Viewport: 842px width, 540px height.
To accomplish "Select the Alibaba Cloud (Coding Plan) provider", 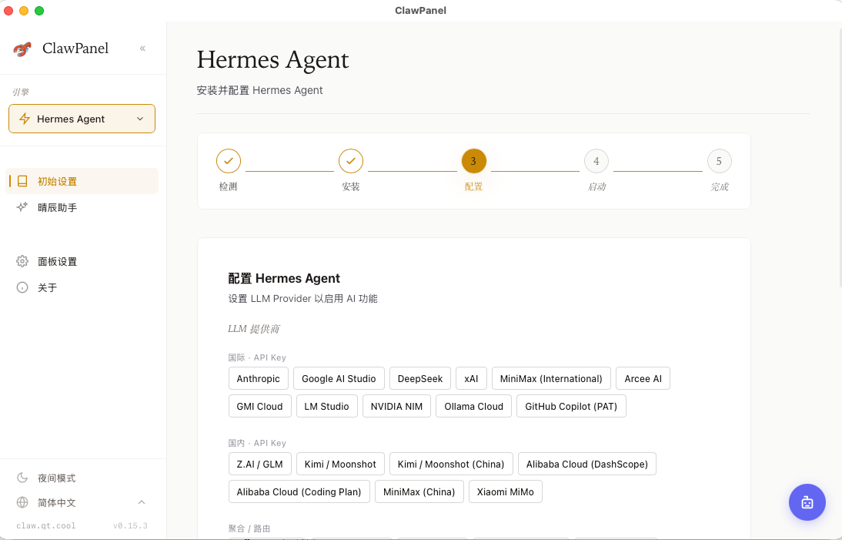I will 299,491.
